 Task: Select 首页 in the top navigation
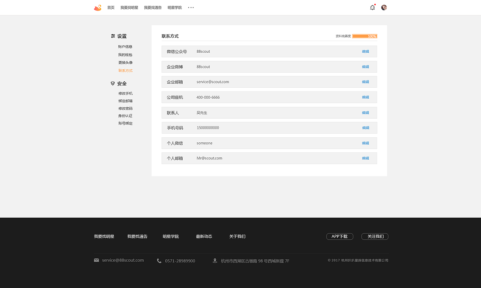(110, 7)
